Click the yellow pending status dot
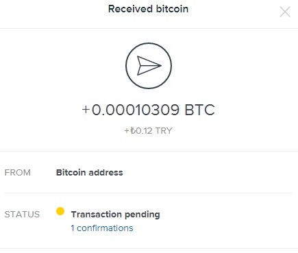Screen dimensions: 298x253 (x=60, y=211)
